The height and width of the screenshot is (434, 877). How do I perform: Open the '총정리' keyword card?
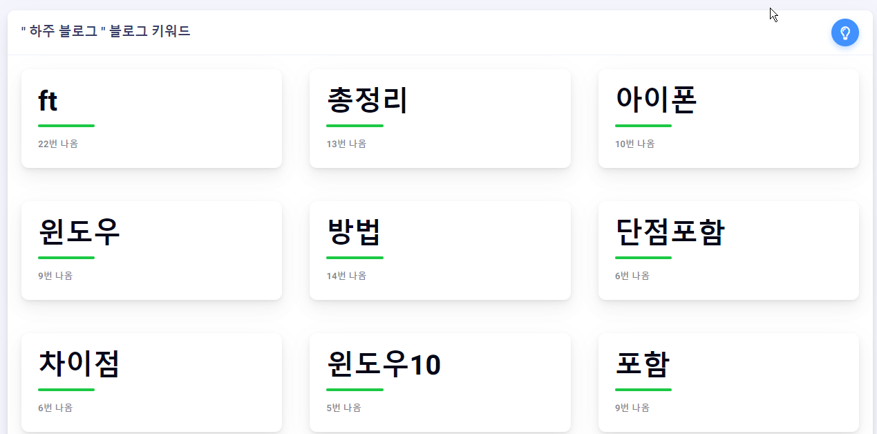tap(440, 117)
